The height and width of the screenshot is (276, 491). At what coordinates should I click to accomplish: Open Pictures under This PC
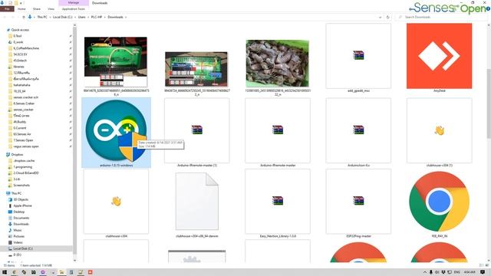pyautogui.click(x=18, y=237)
